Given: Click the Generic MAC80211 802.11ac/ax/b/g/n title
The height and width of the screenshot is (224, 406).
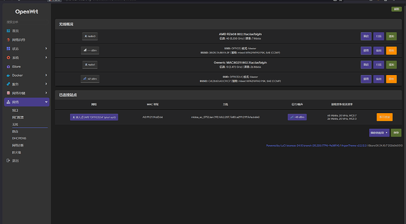Looking at the screenshot, I should click(x=240, y=63).
